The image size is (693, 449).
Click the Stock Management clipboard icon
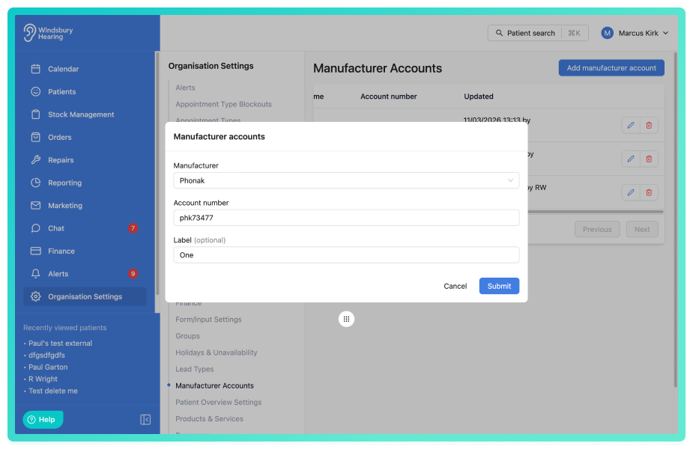(36, 114)
